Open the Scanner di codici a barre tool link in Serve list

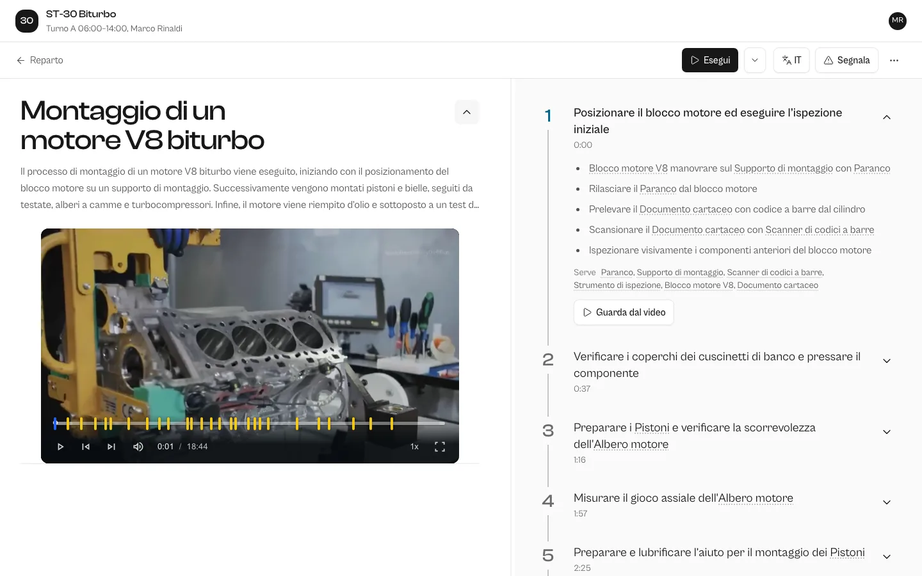click(774, 272)
